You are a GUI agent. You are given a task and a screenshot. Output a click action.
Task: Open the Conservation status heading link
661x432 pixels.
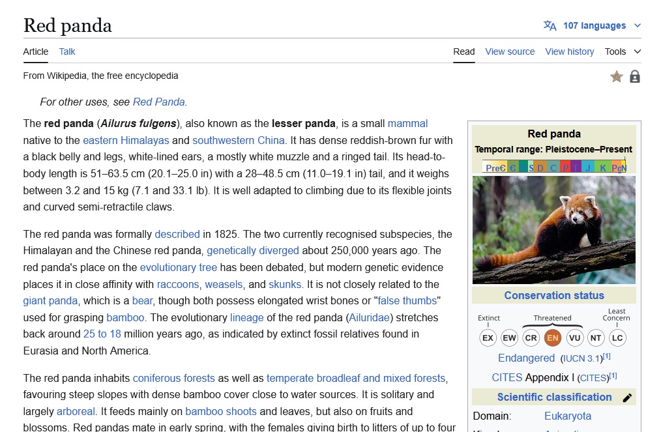554,295
